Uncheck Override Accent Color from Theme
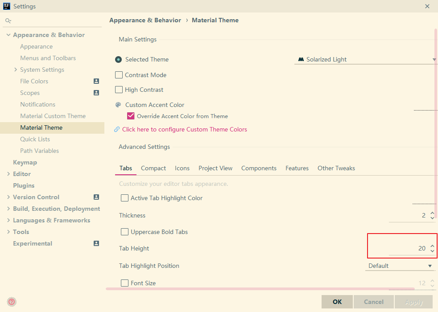Screen dimensions: 438x312 point(131,116)
